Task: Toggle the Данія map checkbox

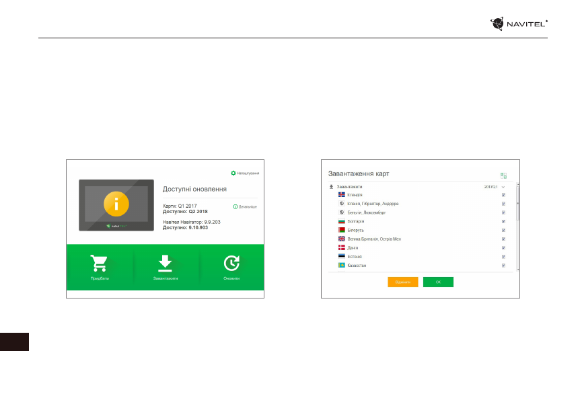Action: pyautogui.click(x=503, y=247)
